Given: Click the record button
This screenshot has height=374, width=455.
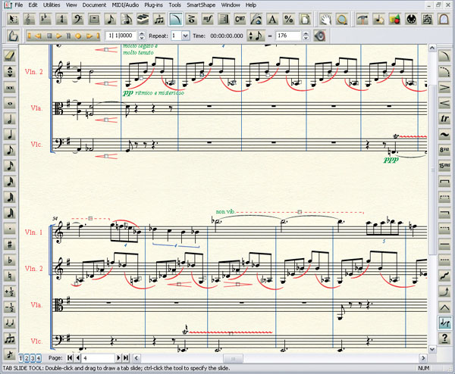Looking at the screenshot, I should point(78,36).
